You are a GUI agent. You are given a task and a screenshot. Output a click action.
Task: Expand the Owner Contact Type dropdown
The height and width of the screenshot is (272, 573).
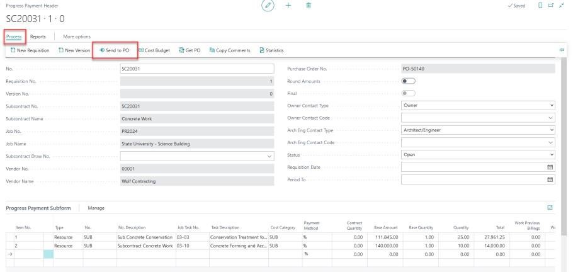tap(552, 106)
